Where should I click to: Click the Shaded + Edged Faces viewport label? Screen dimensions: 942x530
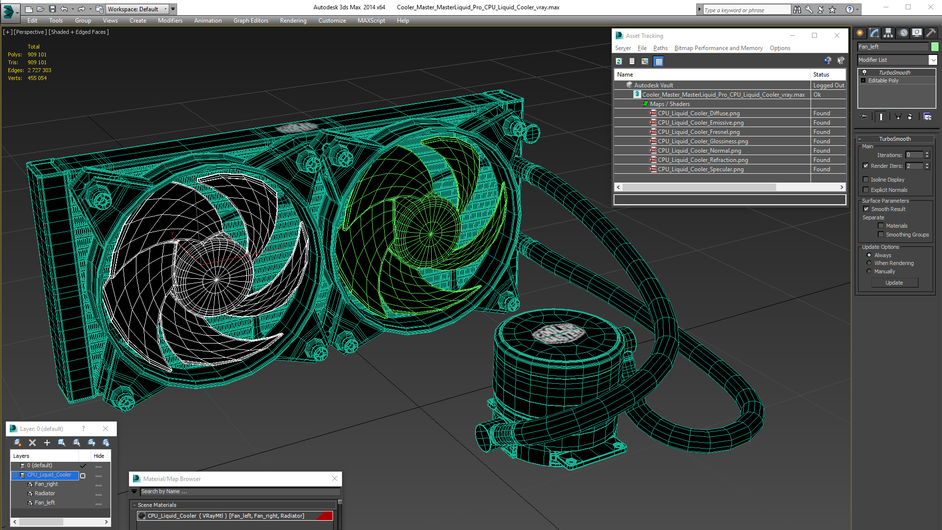coord(78,32)
